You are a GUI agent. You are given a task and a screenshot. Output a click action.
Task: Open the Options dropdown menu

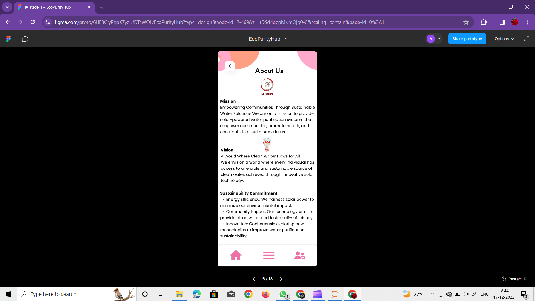point(504,39)
